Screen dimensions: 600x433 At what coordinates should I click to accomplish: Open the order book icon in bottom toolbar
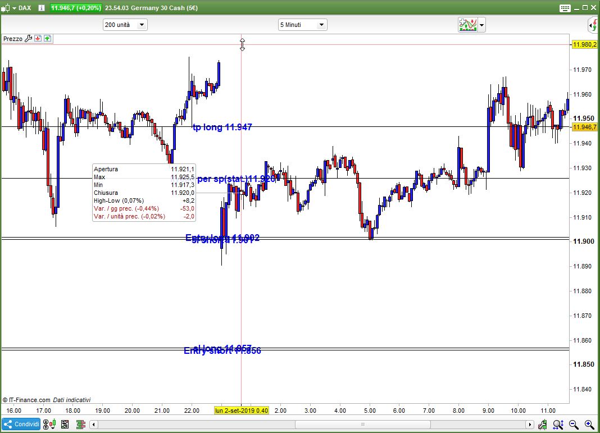point(80,424)
